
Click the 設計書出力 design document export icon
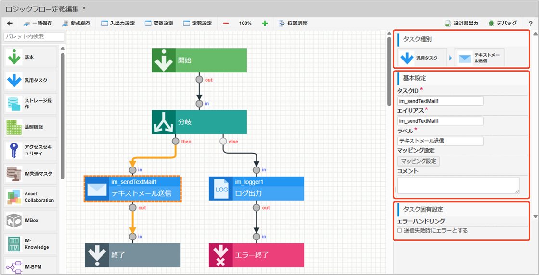[x=448, y=24]
